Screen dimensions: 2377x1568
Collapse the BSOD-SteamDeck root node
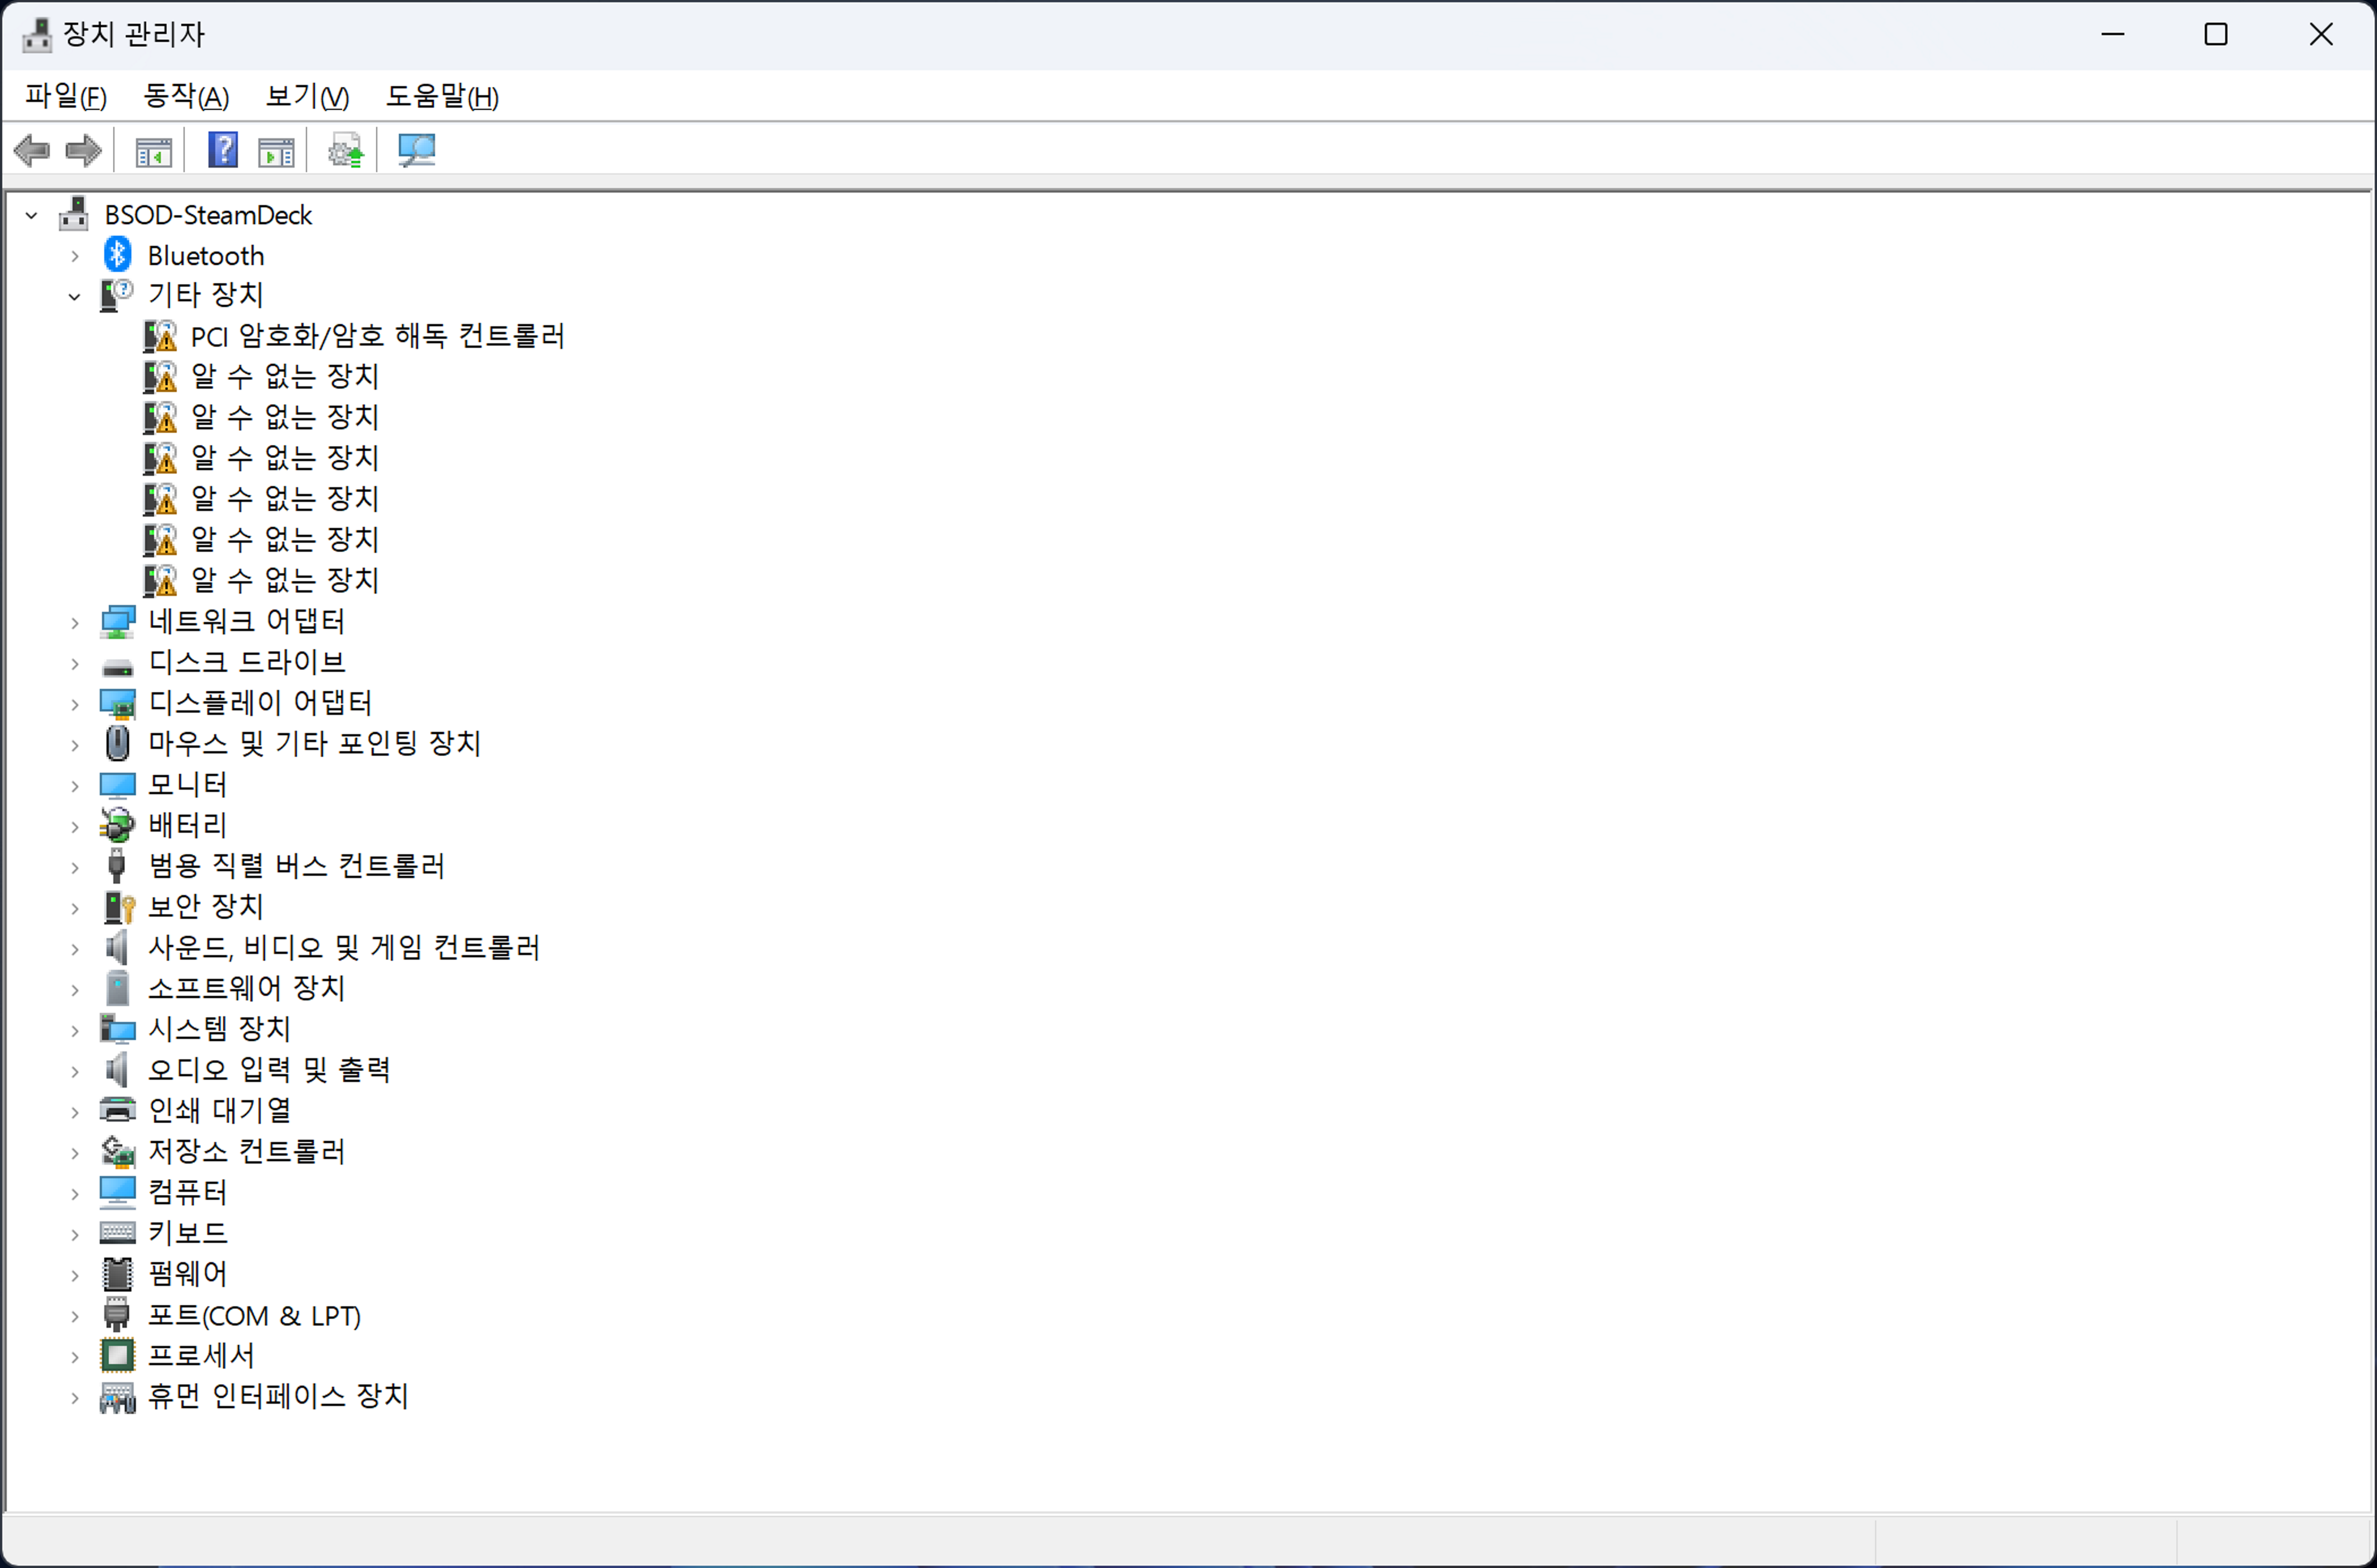tap(32, 215)
